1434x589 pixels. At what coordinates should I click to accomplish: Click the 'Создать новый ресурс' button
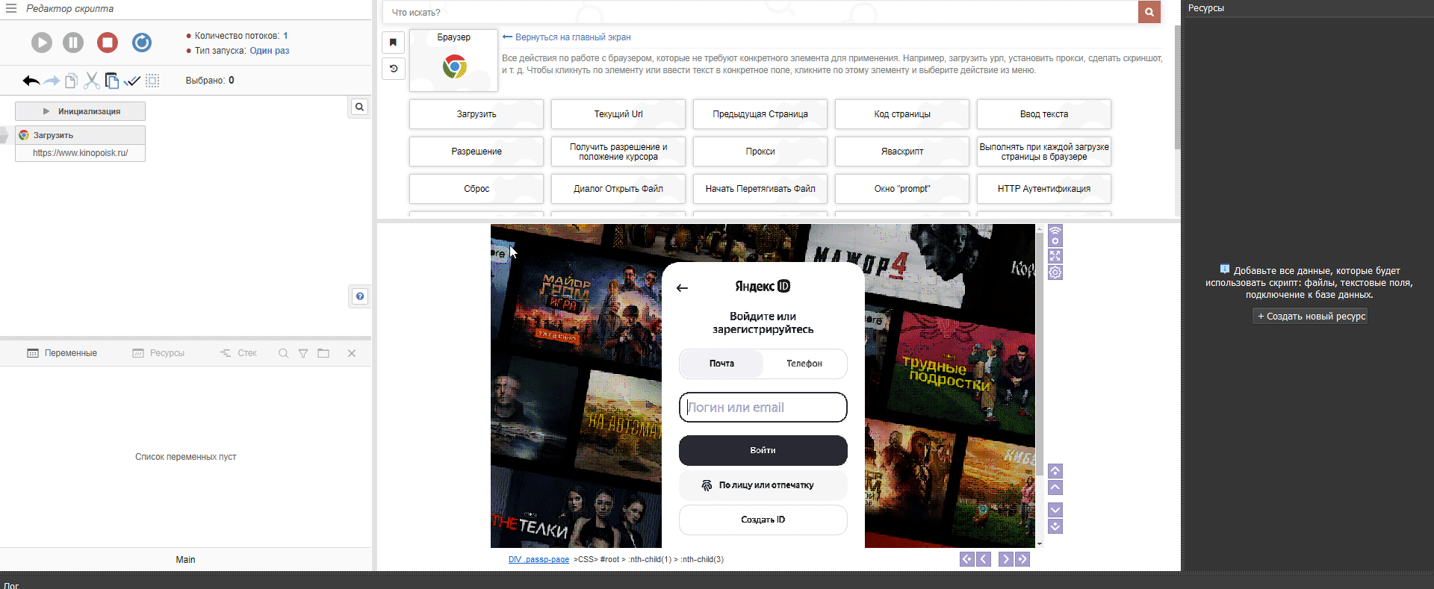[x=1311, y=317]
